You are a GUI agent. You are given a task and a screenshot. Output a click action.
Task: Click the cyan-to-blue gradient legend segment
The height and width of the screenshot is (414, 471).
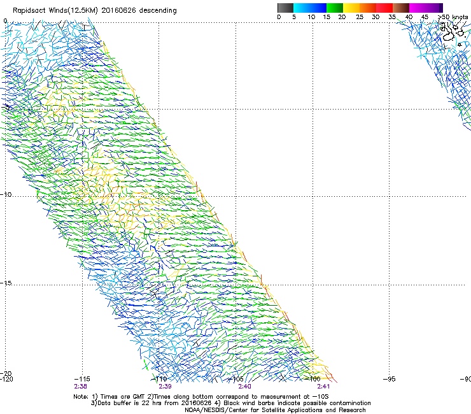point(310,8)
